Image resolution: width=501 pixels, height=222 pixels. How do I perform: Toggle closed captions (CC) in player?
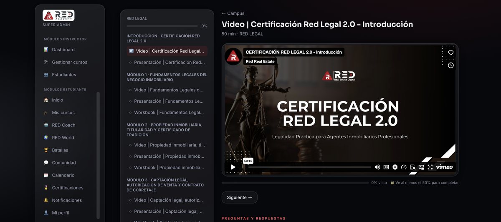pos(386,167)
